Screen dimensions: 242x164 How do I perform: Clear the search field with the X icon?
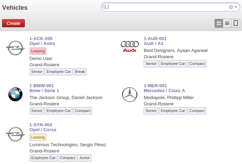coord(231,7)
